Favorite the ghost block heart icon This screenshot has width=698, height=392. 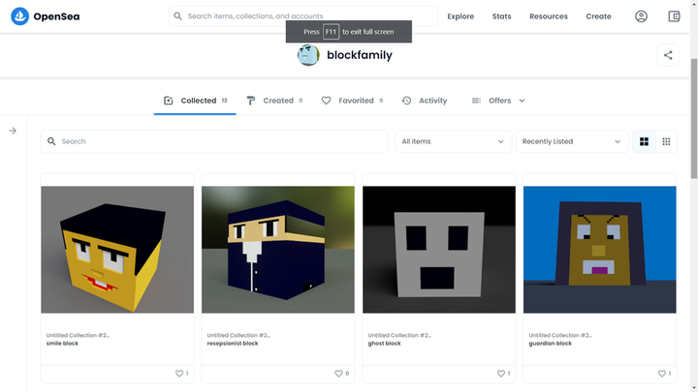pos(500,374)
